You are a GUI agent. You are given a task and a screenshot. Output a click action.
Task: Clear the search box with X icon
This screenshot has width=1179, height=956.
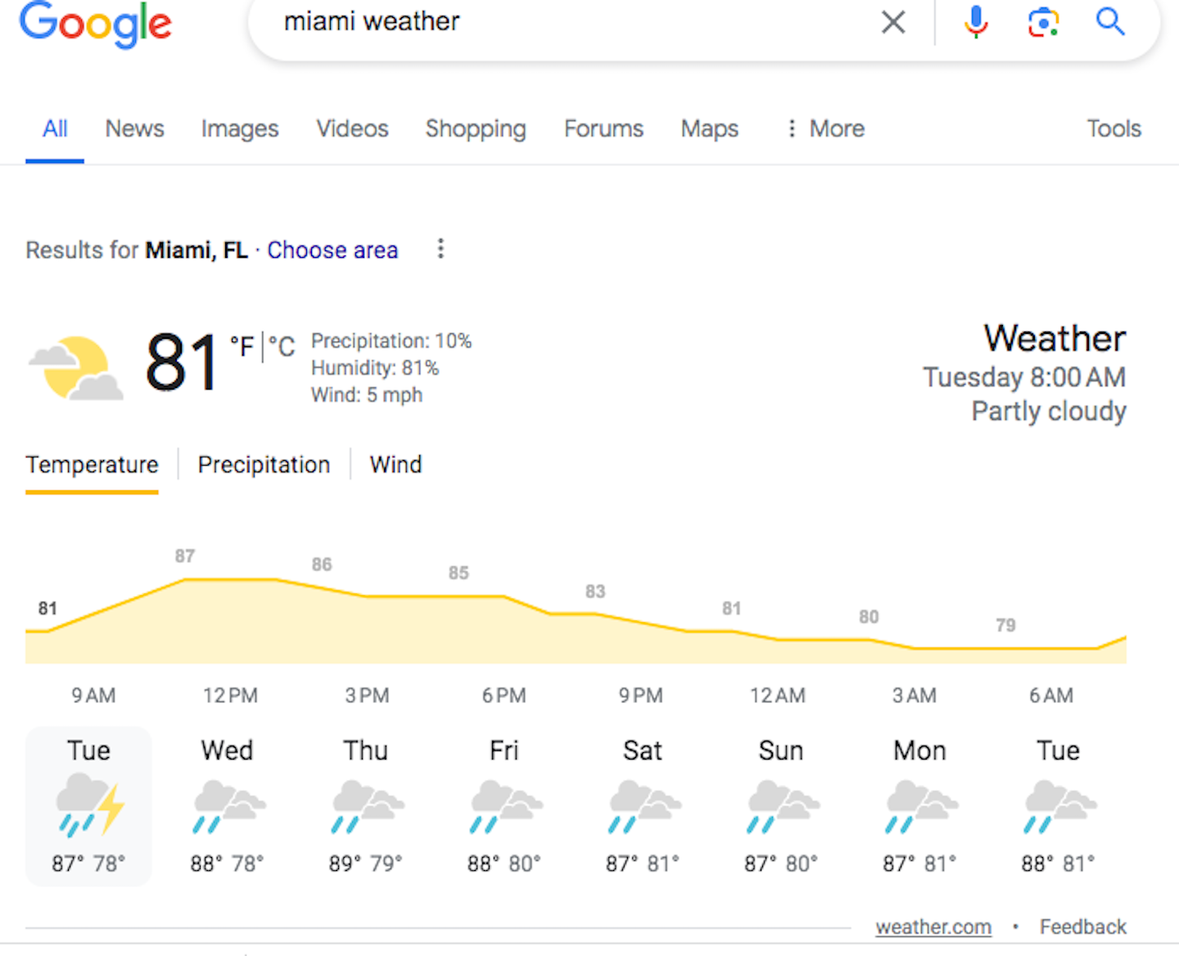(893, 22)
